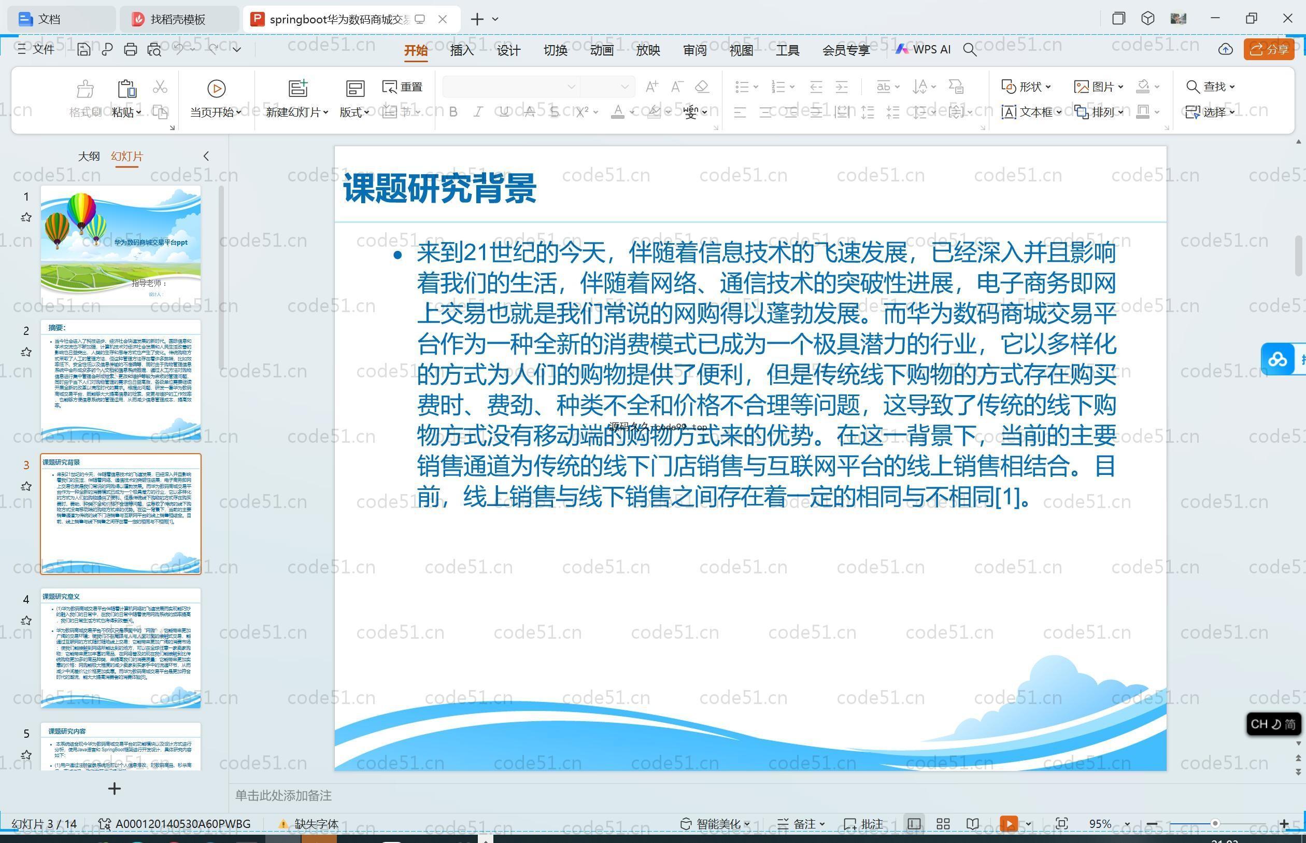
Task: Collapse the slide thumbnail panel
Action: click(206, 157)
